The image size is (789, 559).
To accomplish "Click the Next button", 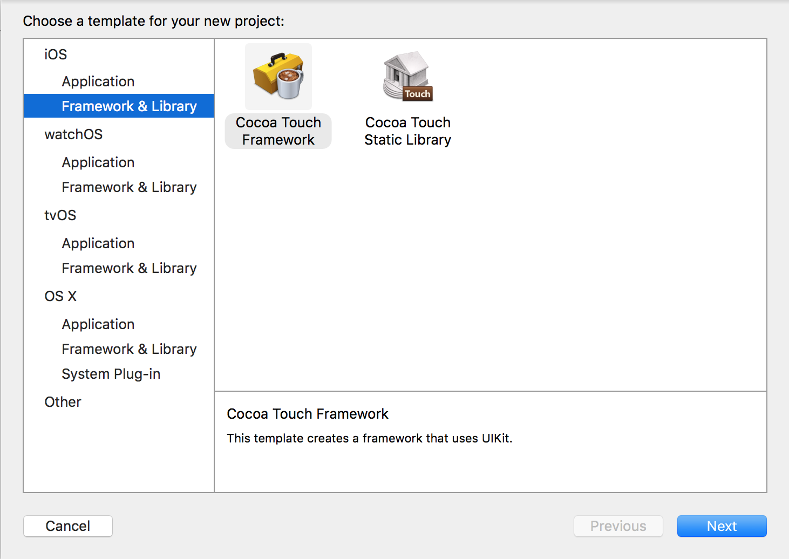I will coord(722,526).
